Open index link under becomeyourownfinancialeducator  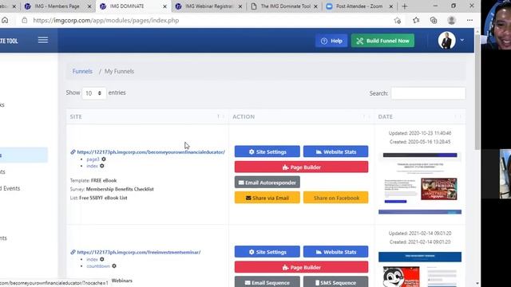tap(93, 166)
